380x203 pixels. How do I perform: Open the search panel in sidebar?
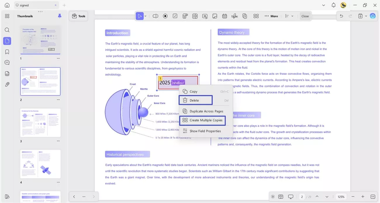point(7,30)
